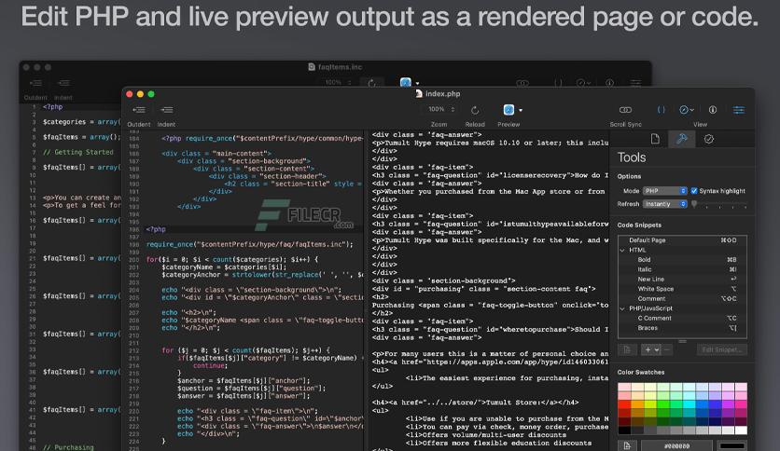Viewport: 780px width, 451px height.
Task: Click Reload icon in faqItems.inc window
Action: [x=371, y=83]
